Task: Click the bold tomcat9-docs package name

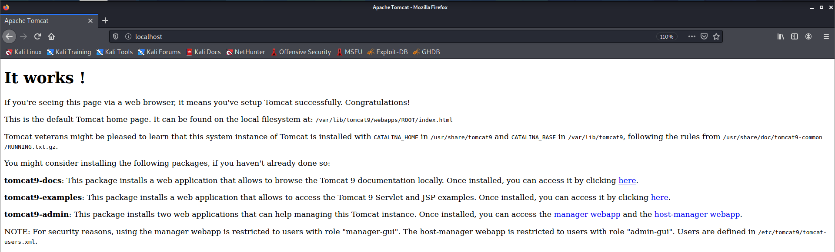Action: tap(34, 180)
